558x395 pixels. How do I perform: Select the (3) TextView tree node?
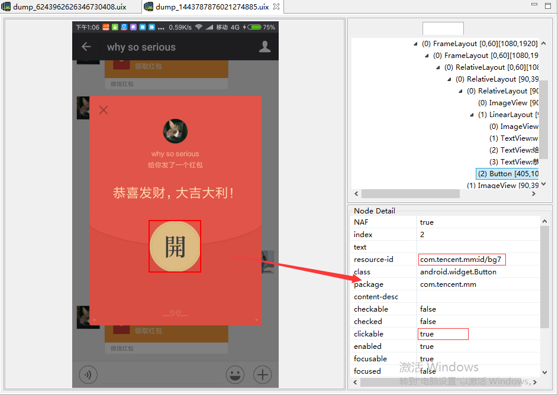point(514,162)
